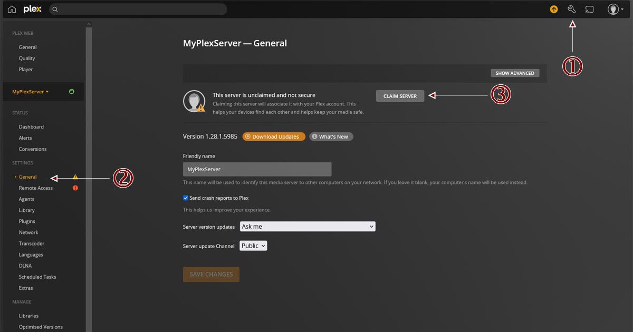Screen dimensions: 633x332
Task: Click the Plex logo
Action: [x=32, y=9]
